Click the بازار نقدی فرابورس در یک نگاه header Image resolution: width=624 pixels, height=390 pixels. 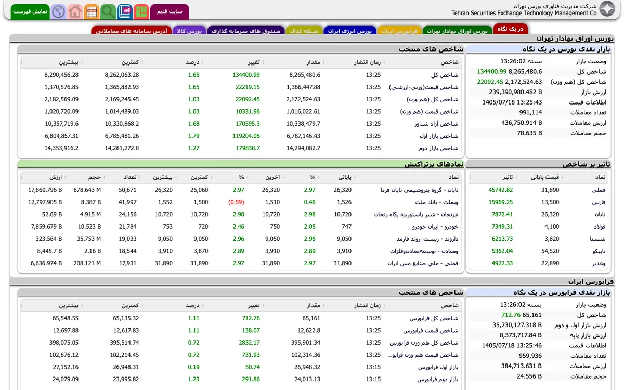tap(539, 293)
